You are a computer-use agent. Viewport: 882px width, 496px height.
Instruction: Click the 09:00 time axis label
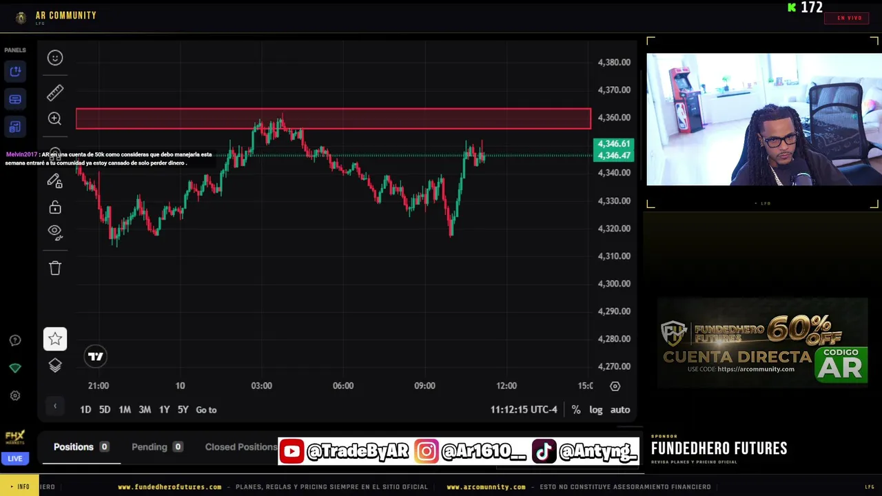click(424, 386)
